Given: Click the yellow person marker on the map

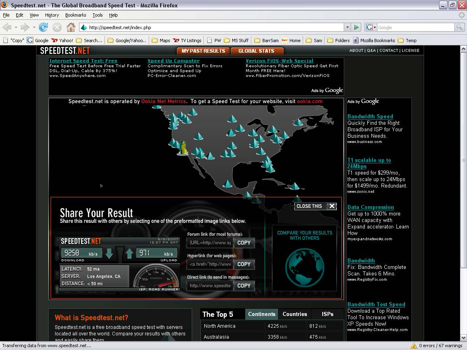Looking at the screenshot, I should (183, 148).
